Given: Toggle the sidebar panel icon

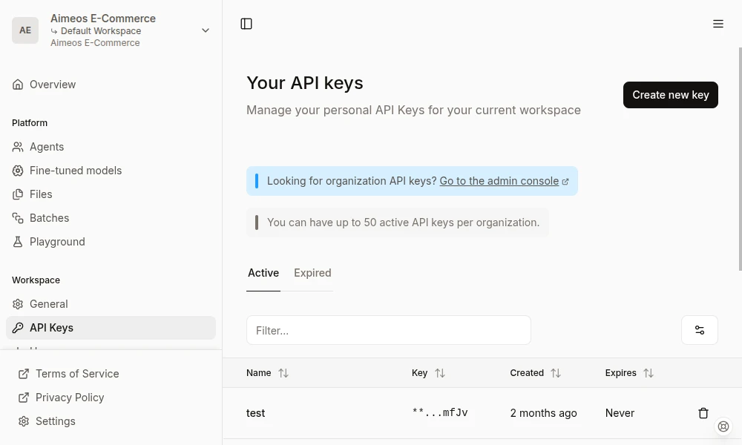Looking at the screenshot, I should pos(246,24).
